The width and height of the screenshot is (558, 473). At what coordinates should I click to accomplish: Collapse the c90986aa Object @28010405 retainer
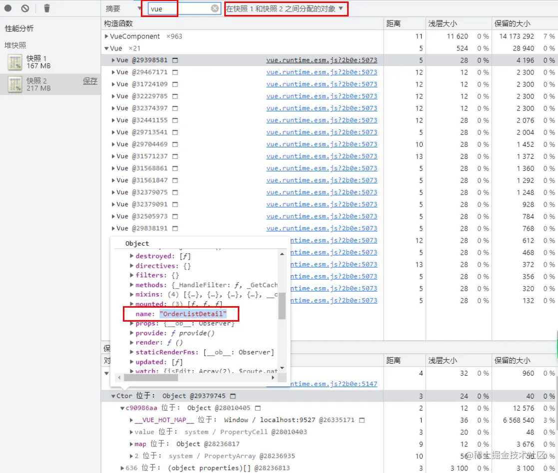coord(122,408)
